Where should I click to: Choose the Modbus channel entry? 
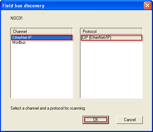click(42, 42)
